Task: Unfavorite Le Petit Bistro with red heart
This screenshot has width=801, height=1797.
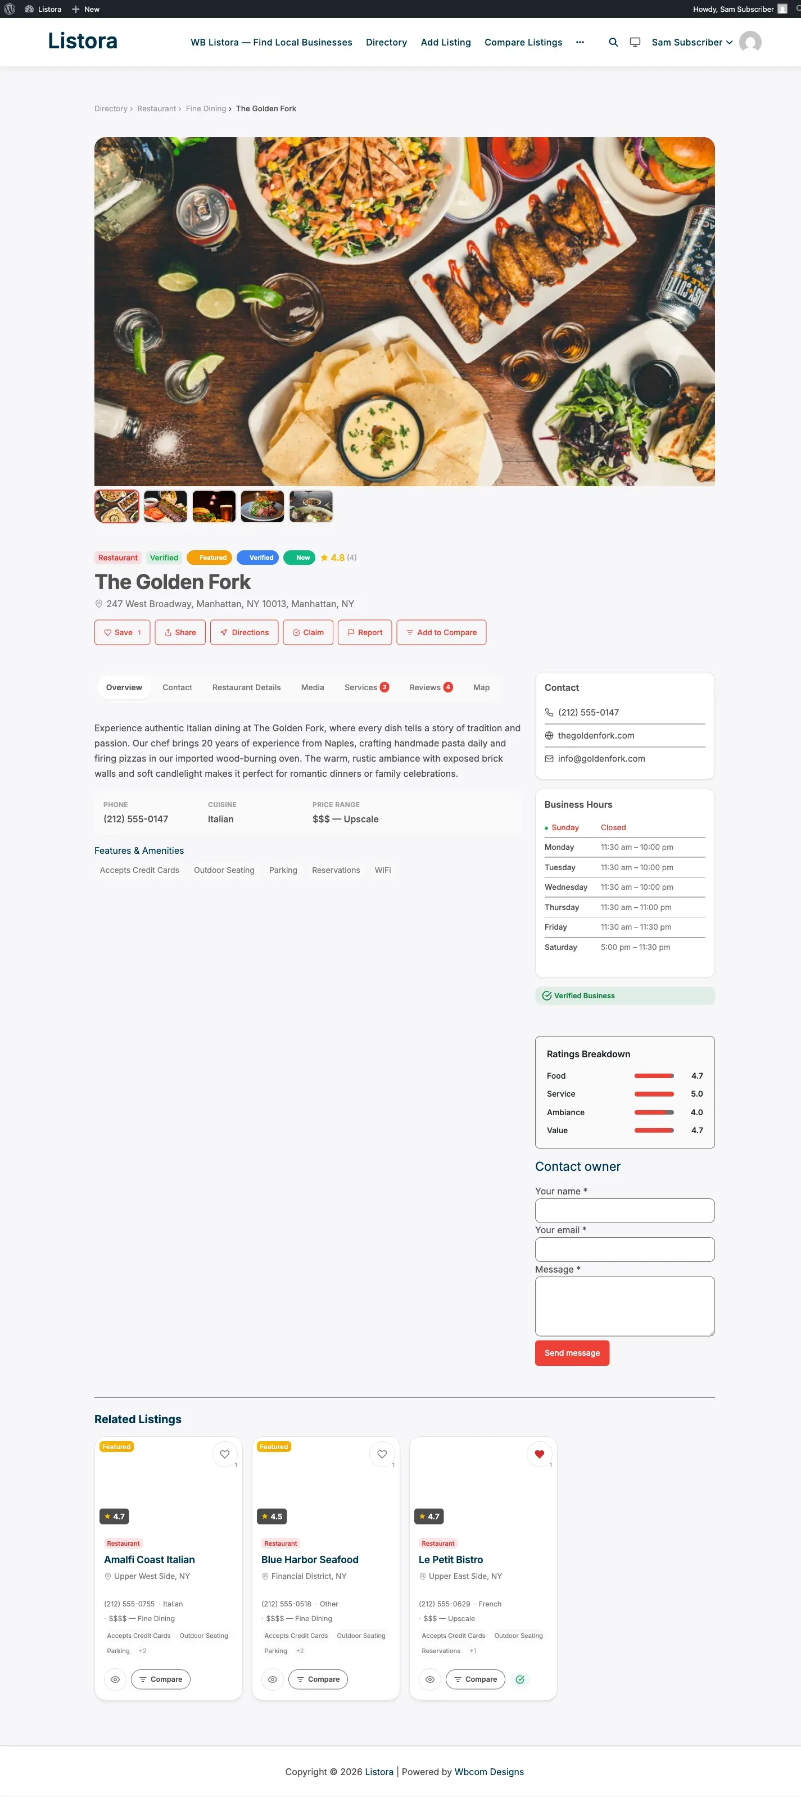Action: pos(540,1455)
